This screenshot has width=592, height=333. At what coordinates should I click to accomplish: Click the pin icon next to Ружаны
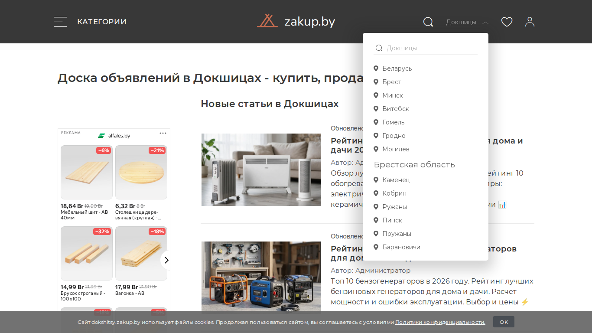click(376, 206)
